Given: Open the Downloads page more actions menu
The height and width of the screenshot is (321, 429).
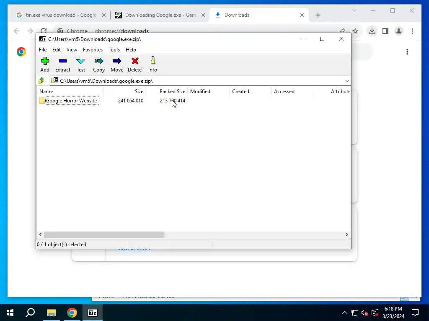Looking at the screenshot, I should click(407, 52).
